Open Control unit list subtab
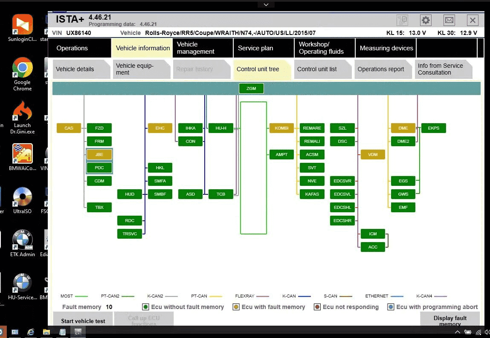This screenshot has width=490, height=338. [x=323, y=69]
